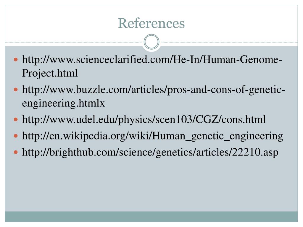This screenshot has width=303, height=227.
Task: Click the References slide title
Action: pos(151,23)
